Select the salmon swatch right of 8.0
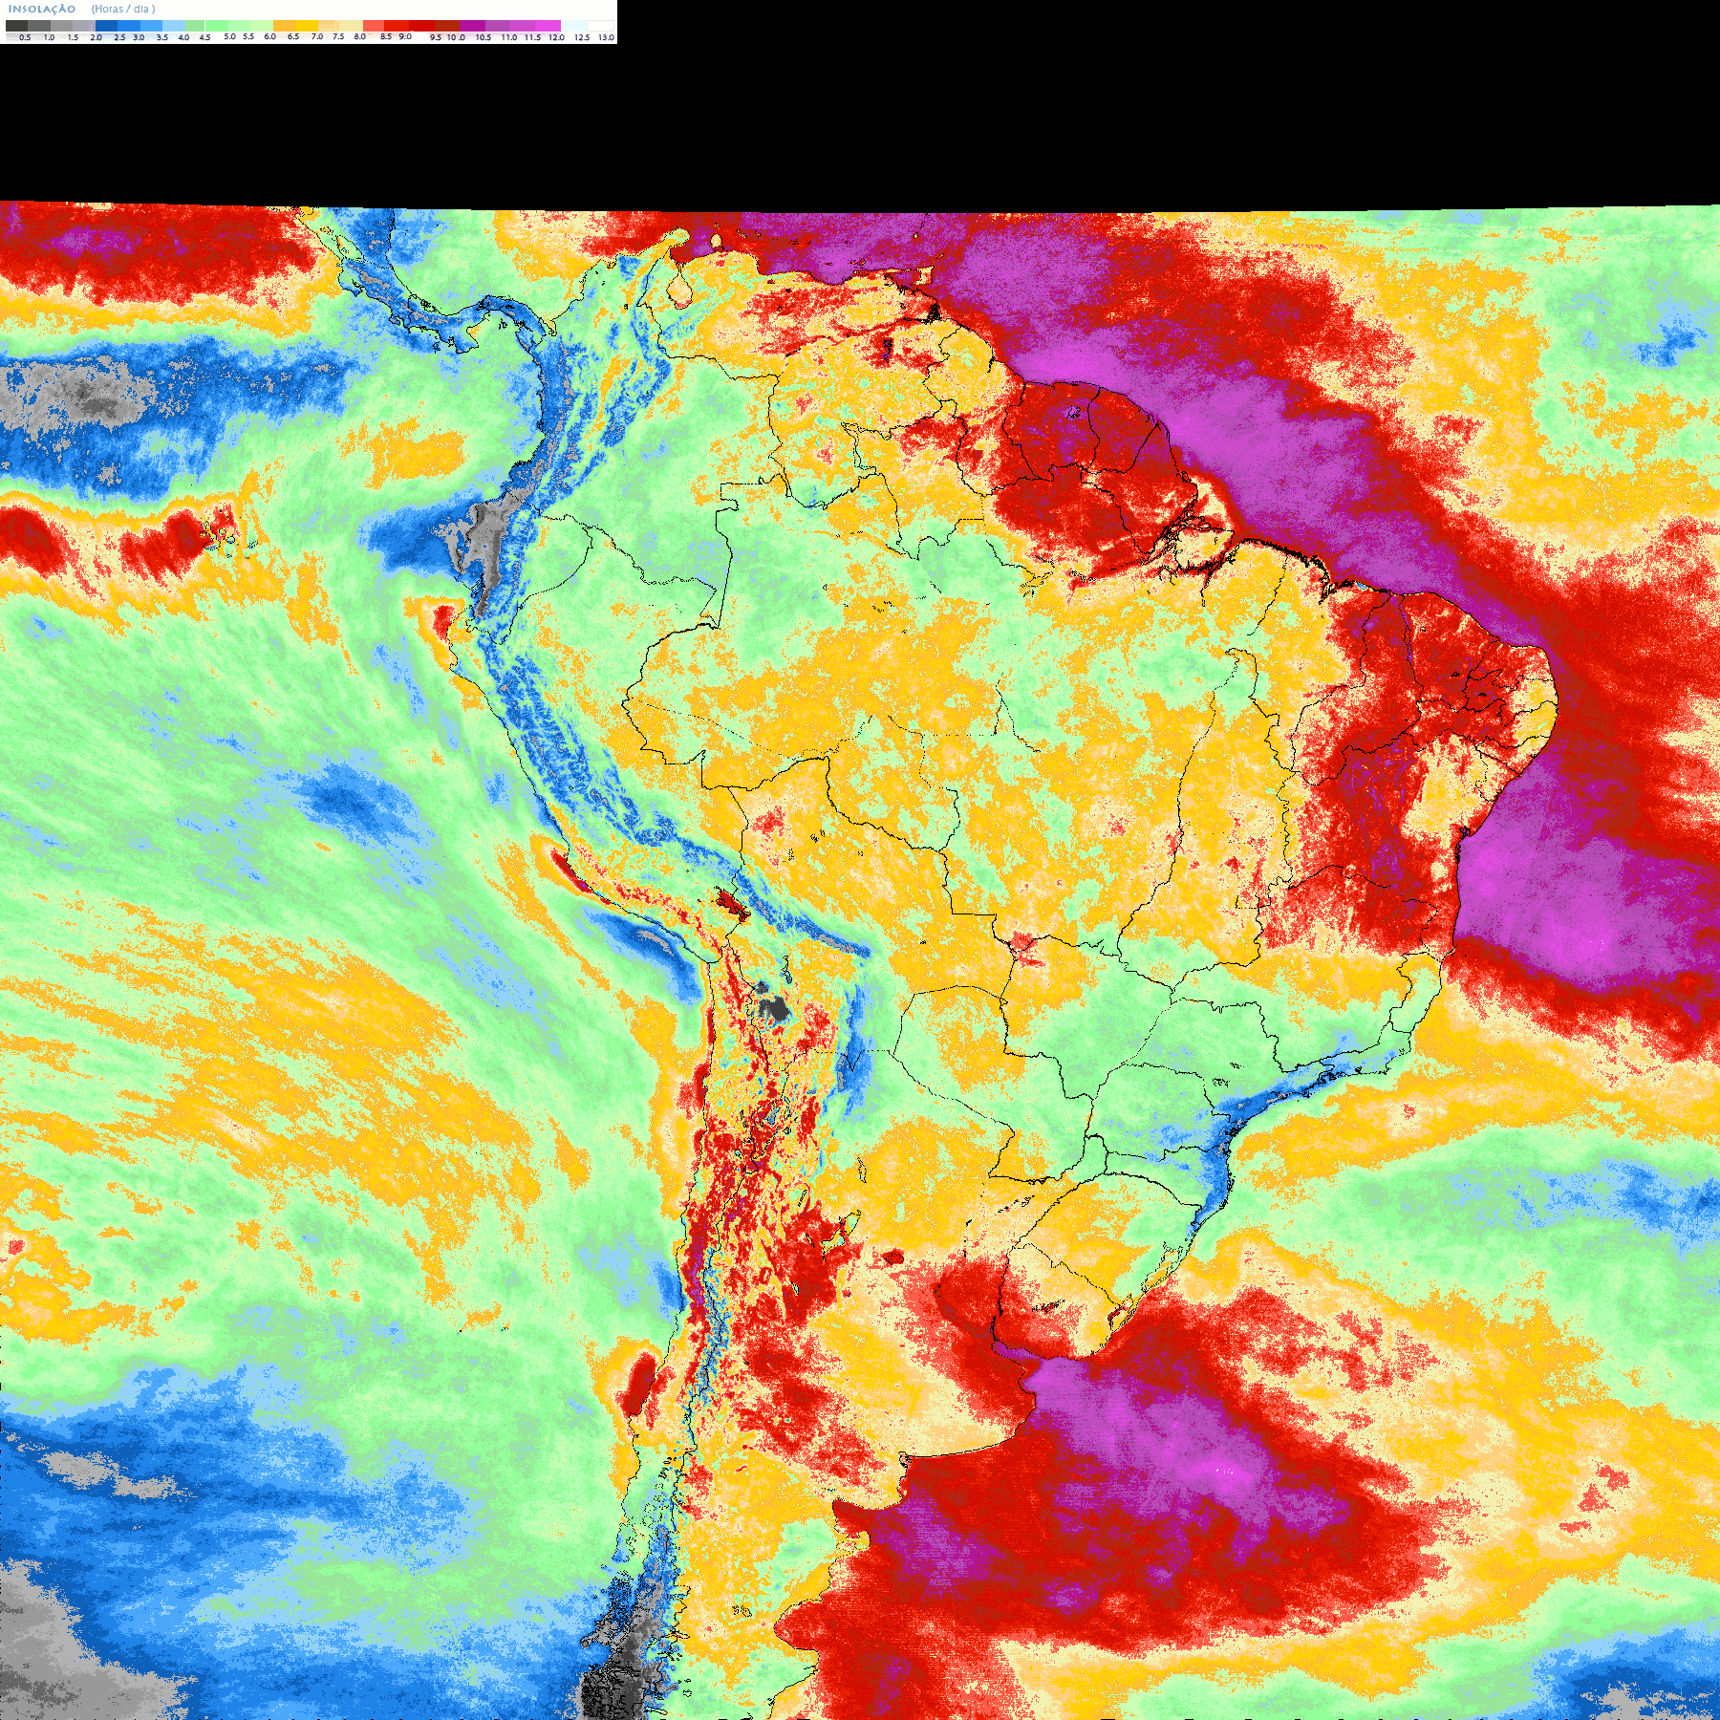 [374, 26]
